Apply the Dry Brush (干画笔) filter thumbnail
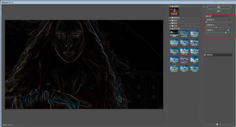The height and width of the screenshot is (127, 236). [x=184, y=42]
